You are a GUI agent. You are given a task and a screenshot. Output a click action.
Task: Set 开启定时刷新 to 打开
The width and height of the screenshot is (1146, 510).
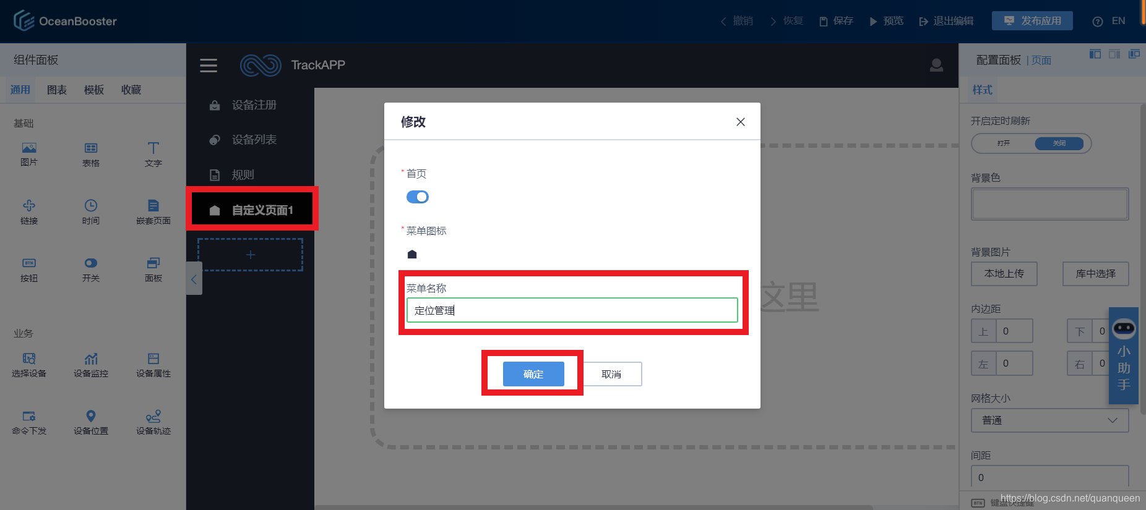coord(1003,143)
